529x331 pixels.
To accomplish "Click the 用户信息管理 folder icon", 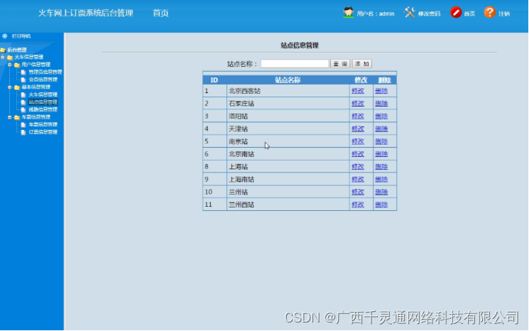I will [17, 65].
